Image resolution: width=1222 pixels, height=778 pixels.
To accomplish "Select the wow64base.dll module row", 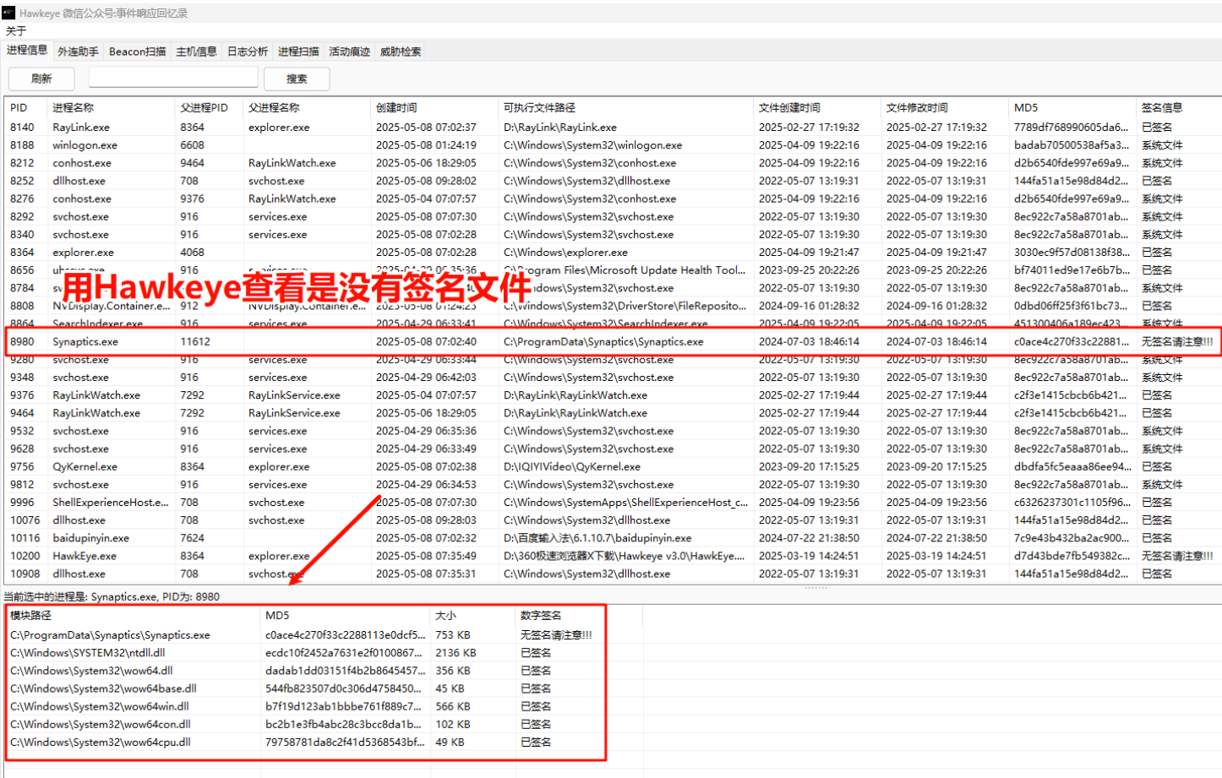I will click(x=325, y=688).
